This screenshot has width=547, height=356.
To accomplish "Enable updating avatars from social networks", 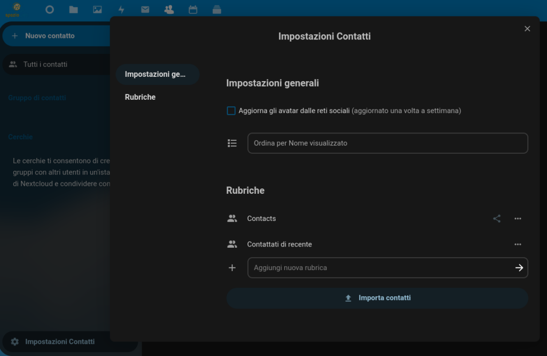I will click(231, 111).
